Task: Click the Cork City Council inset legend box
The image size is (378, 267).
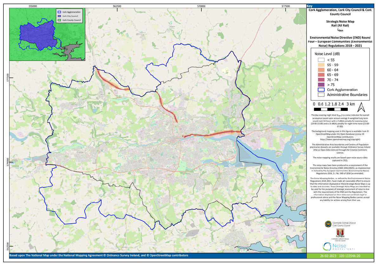Action: 60,16
